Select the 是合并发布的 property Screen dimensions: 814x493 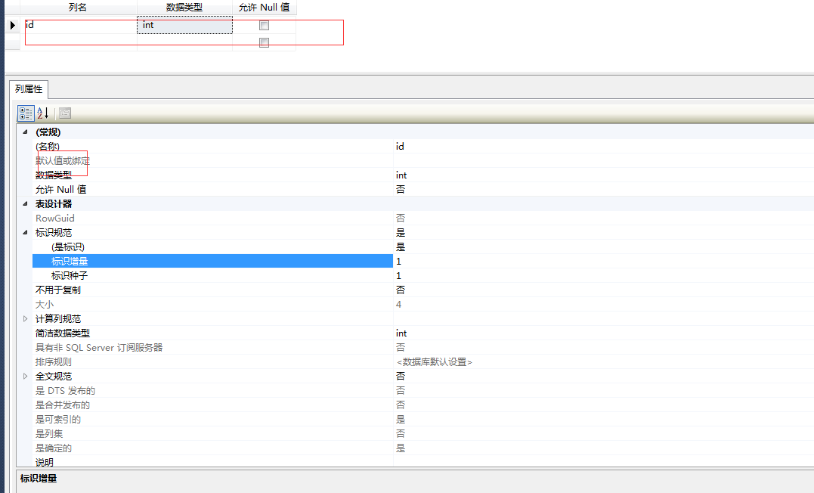pyautogui.click(x=212, y=405)
